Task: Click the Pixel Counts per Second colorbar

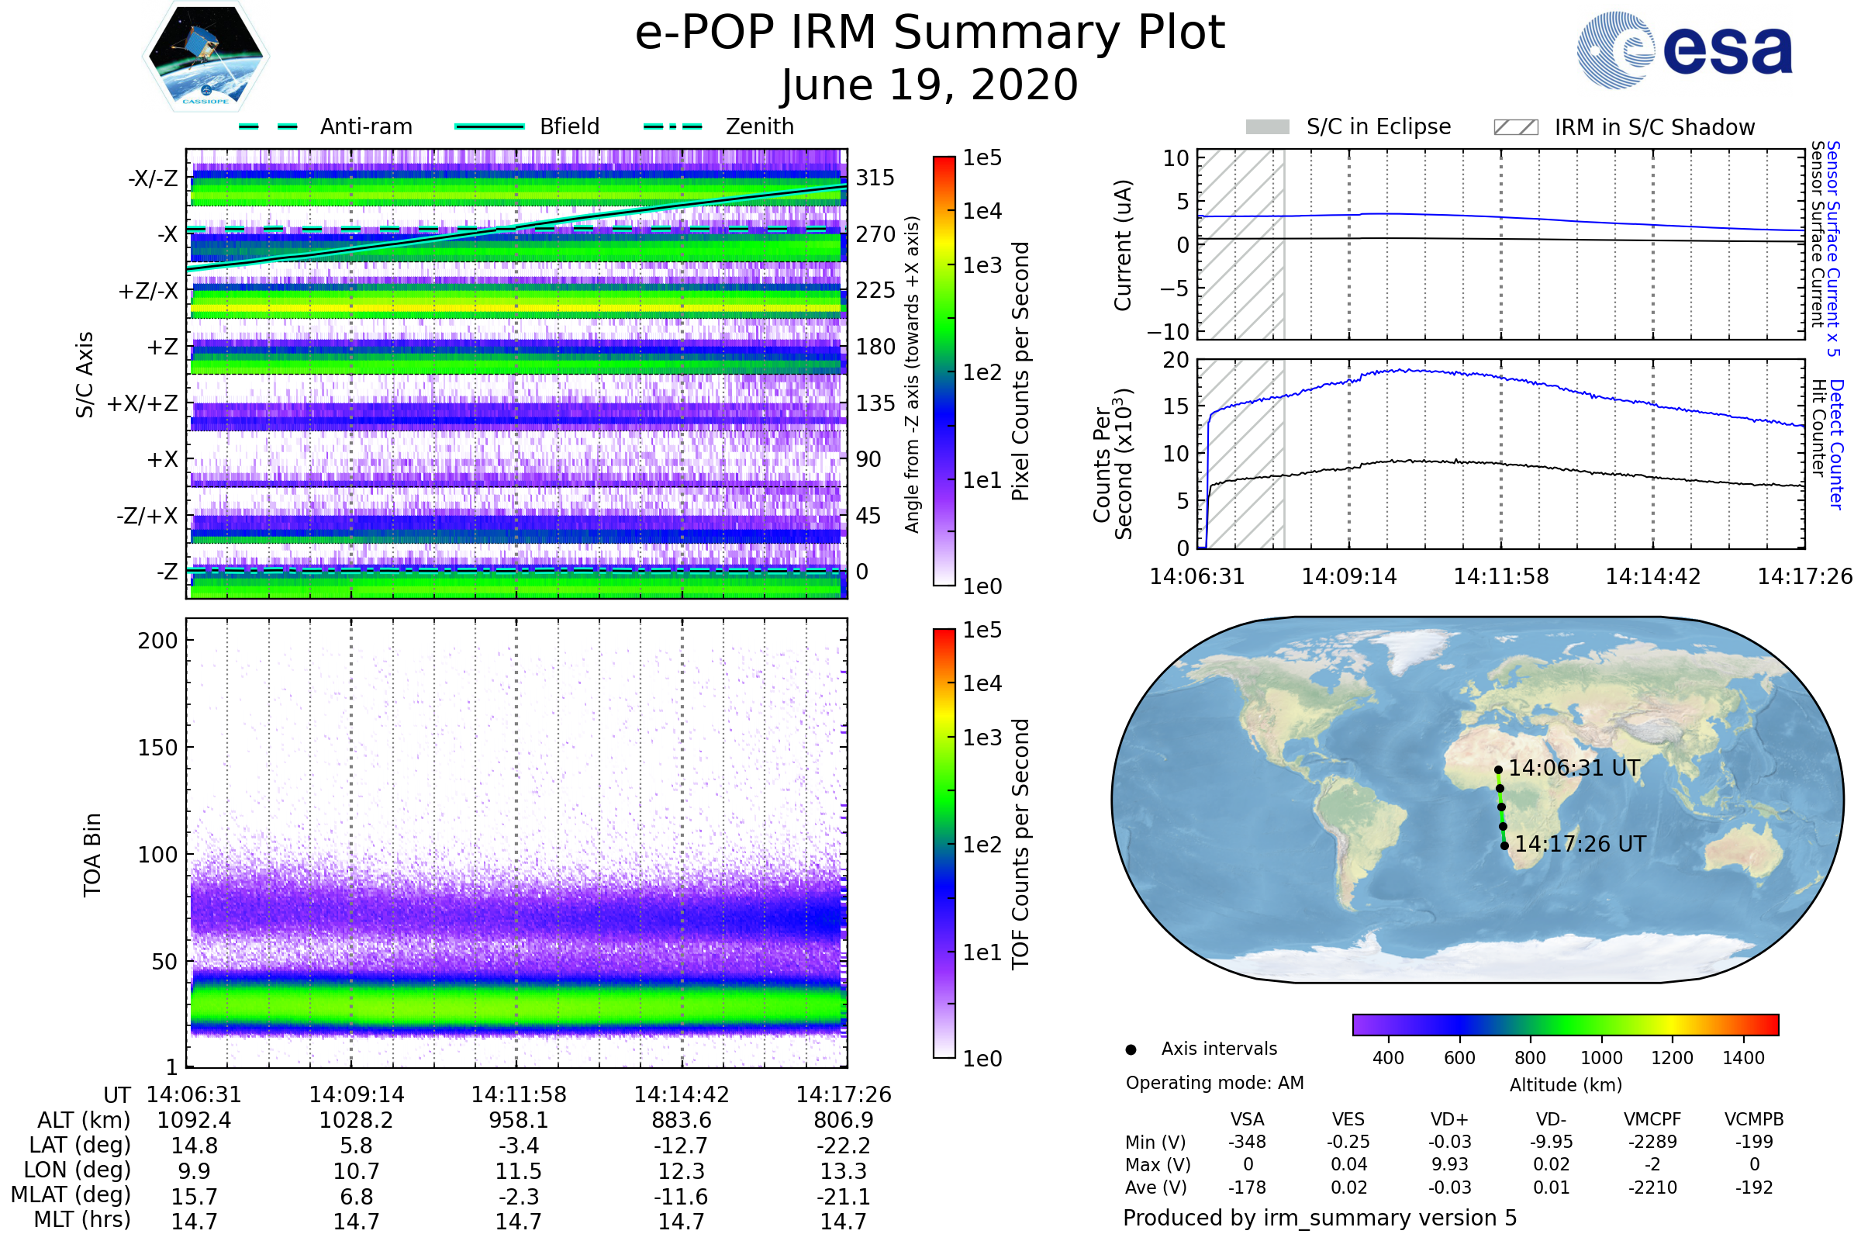Action: pyautogui.click(x=944, y=371)
